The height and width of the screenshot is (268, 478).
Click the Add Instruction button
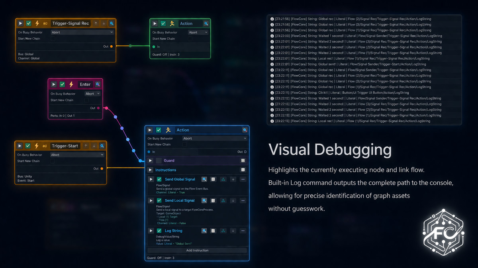[197, 251]
